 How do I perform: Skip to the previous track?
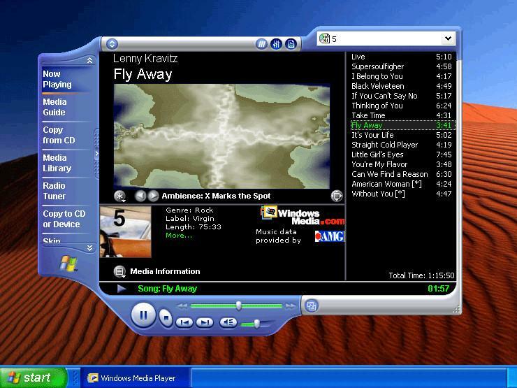pos(184,322)
